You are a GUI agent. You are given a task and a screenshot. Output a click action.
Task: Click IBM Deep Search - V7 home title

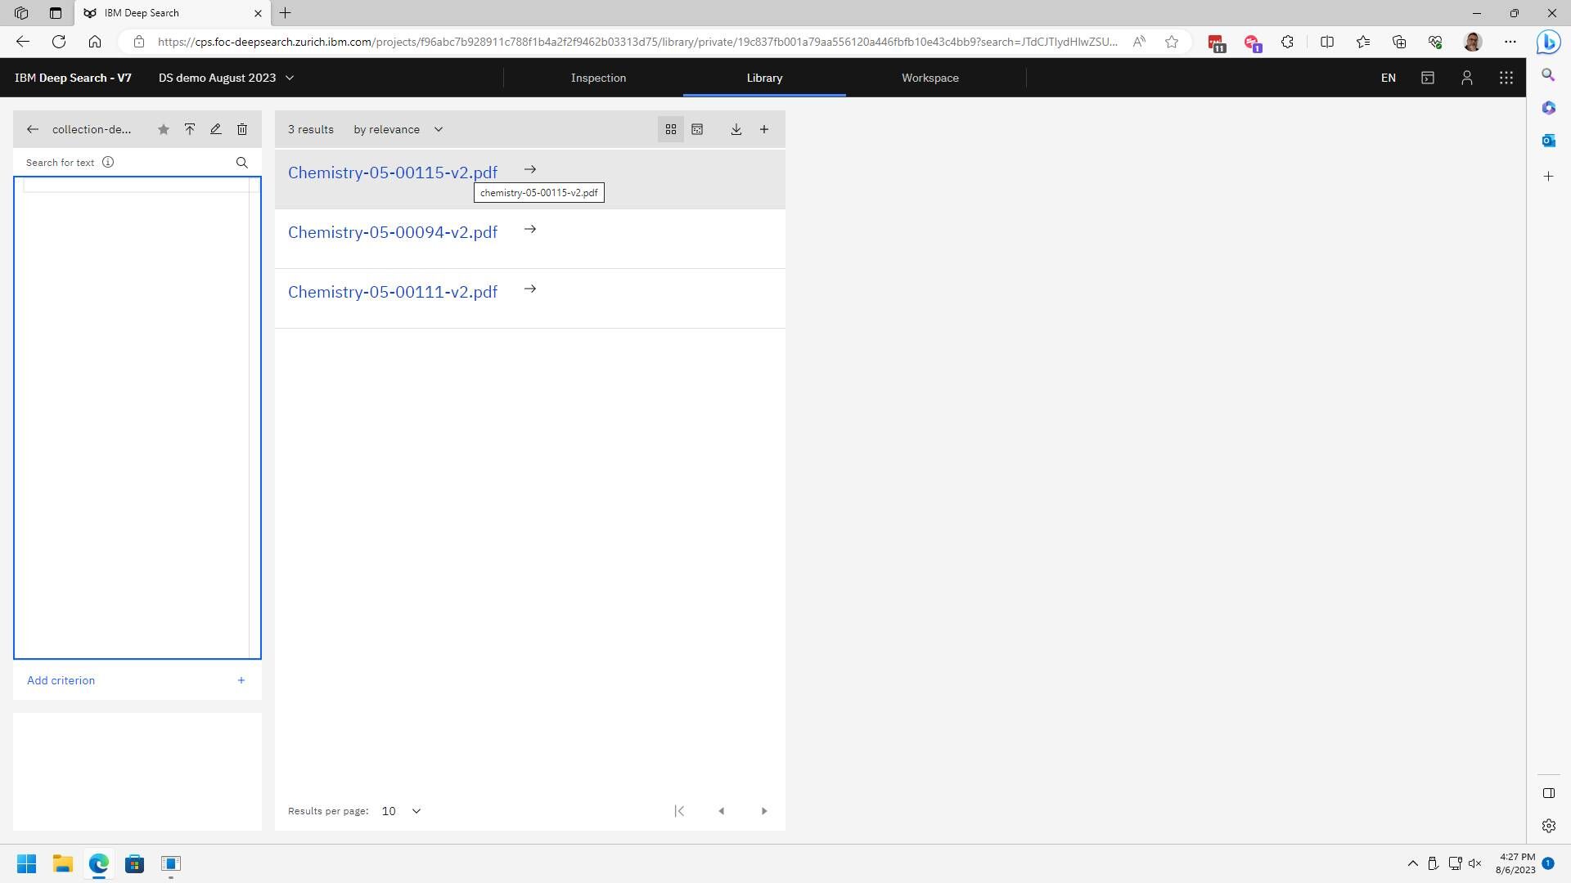tap(73, 78)
